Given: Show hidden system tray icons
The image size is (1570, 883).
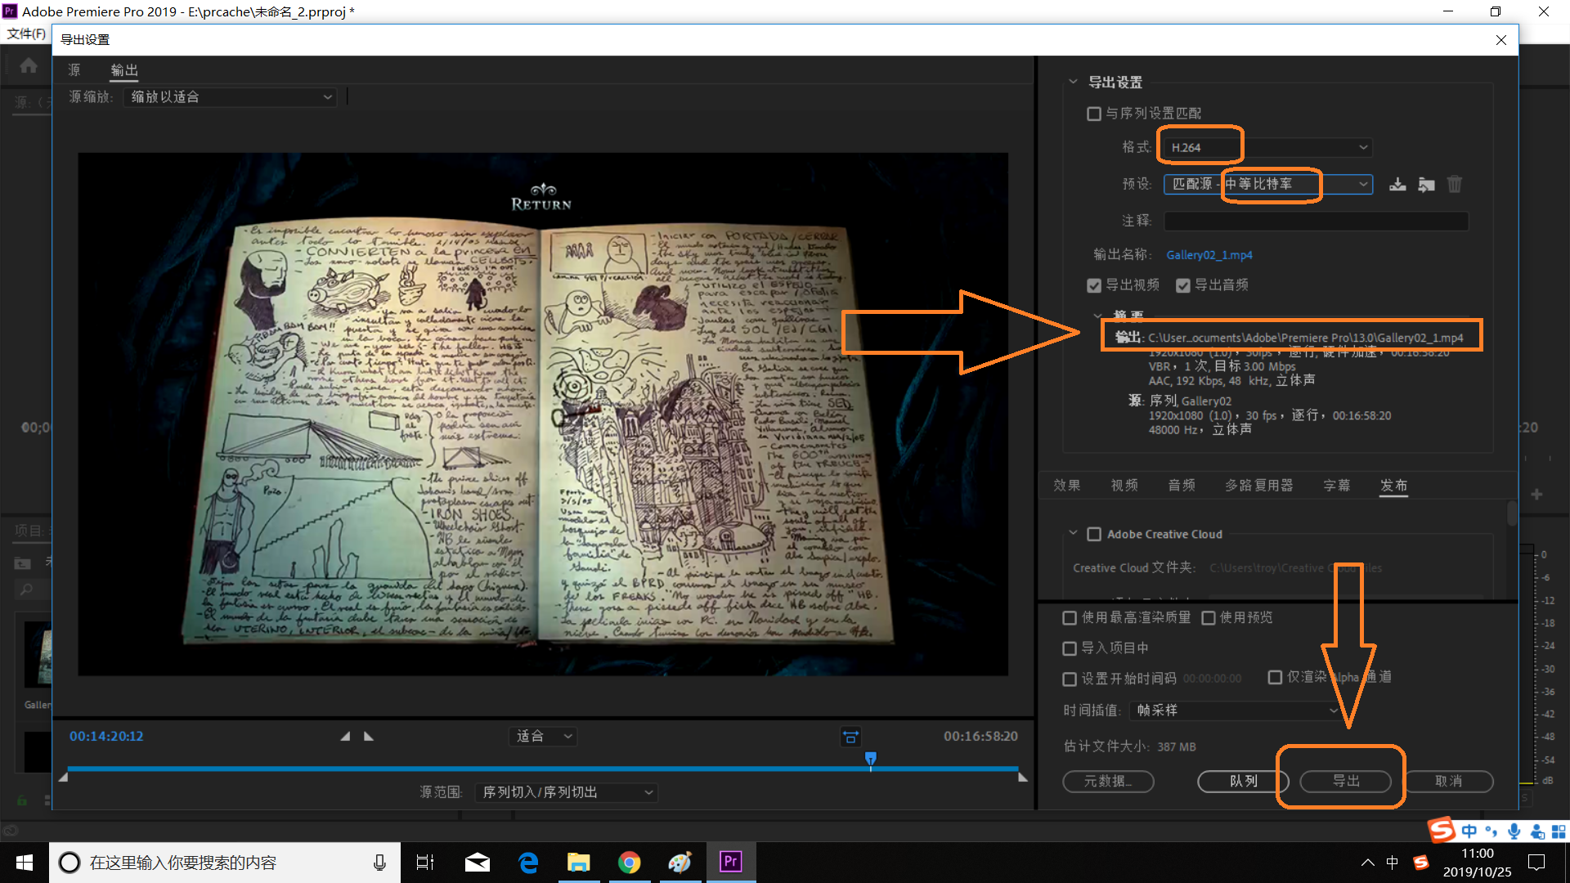Looking at the screenshot, I should point(1367,863).
